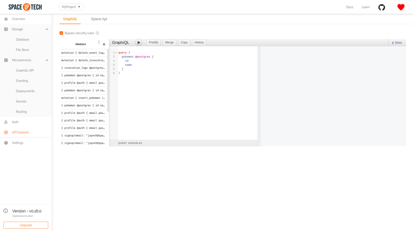Screen dimensions: 413x232
Task: Click the Prettify button
Action: (x=154, y=43)
